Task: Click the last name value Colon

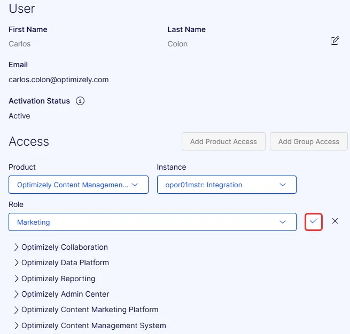Action: click(x=177, y=44)
